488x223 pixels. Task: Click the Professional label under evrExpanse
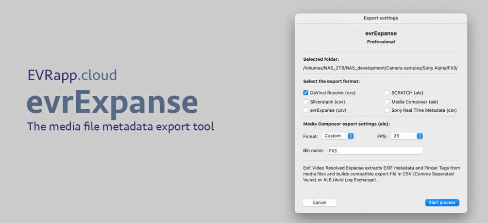pyautogui.click(x=381, y=42)
